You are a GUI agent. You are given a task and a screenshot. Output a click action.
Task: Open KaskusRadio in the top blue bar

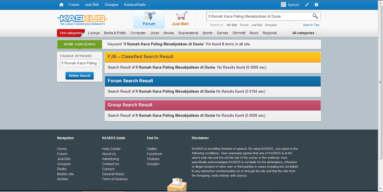[x=135, y=5]
